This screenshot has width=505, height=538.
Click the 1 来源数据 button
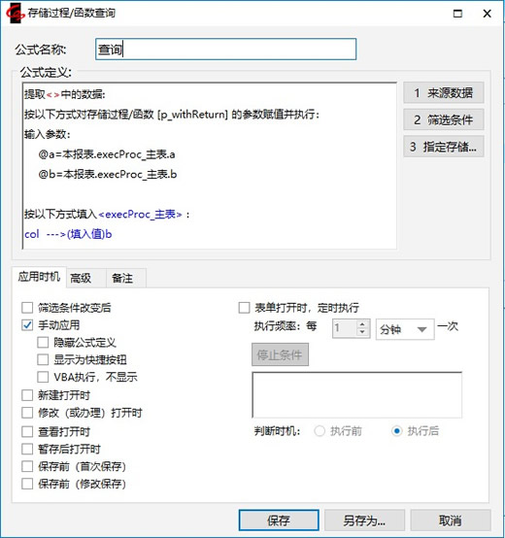point(444,92)
